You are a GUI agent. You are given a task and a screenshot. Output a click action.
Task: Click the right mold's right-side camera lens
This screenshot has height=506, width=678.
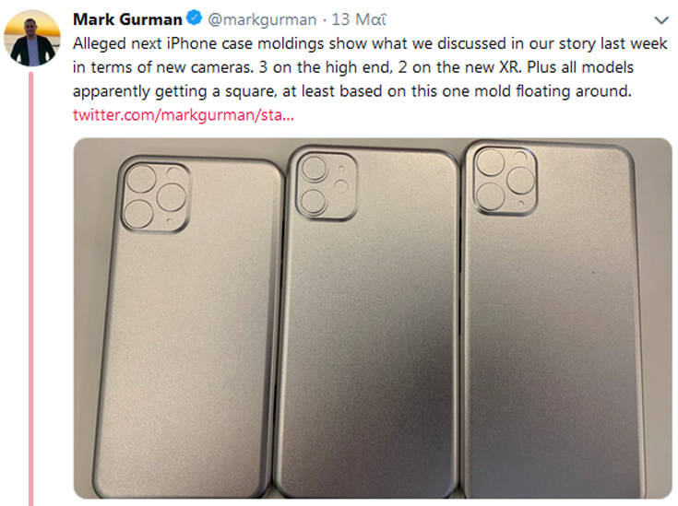pyautogui.click(x=518, y=178)
